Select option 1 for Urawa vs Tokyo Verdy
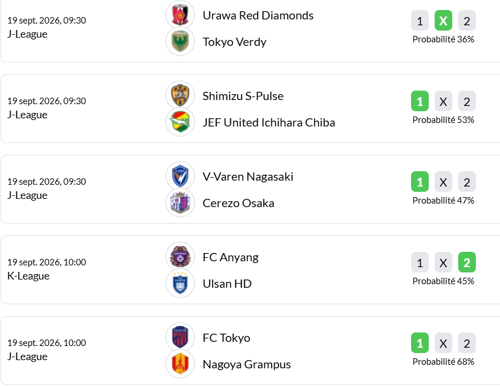The width and height of the screenshot is (500, 386). 420,21
